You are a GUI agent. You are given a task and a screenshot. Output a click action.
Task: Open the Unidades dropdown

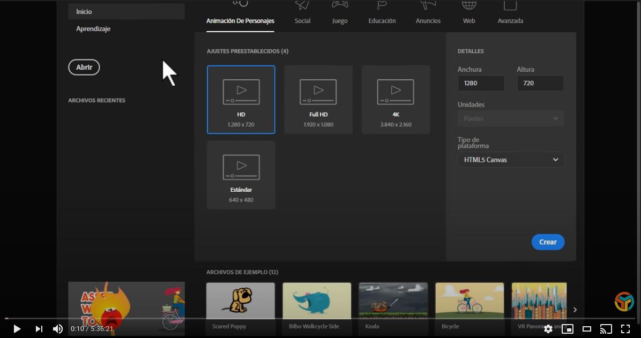point(511,118)
